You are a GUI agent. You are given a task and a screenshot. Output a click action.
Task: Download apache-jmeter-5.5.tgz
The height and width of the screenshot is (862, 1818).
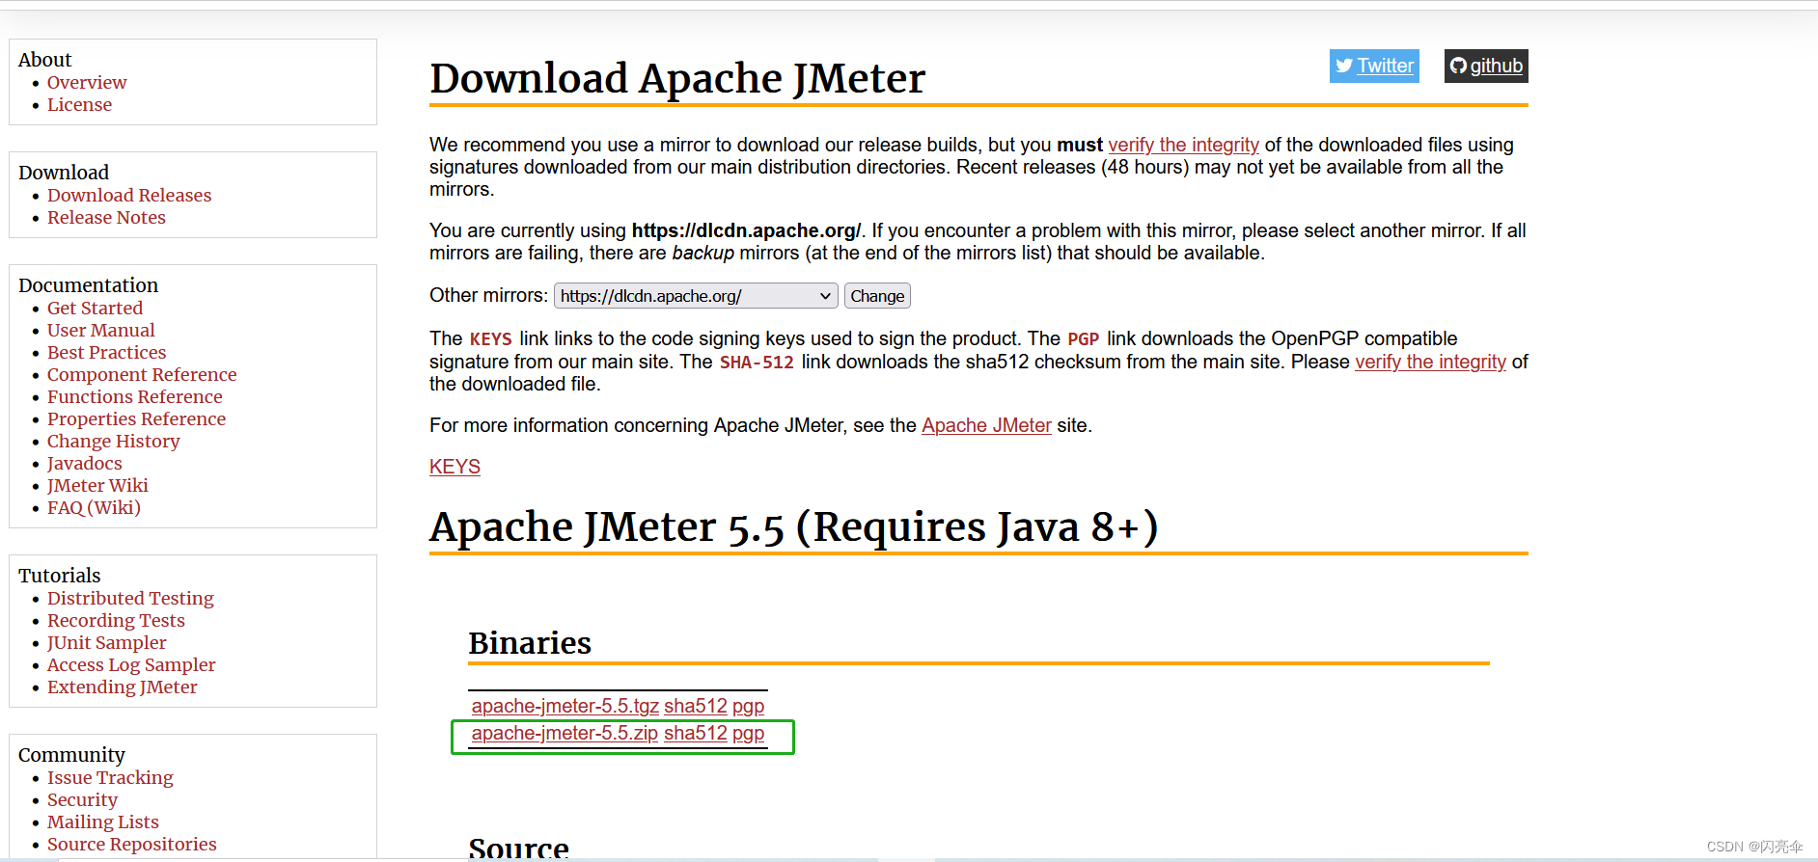[x=565, y=706]
